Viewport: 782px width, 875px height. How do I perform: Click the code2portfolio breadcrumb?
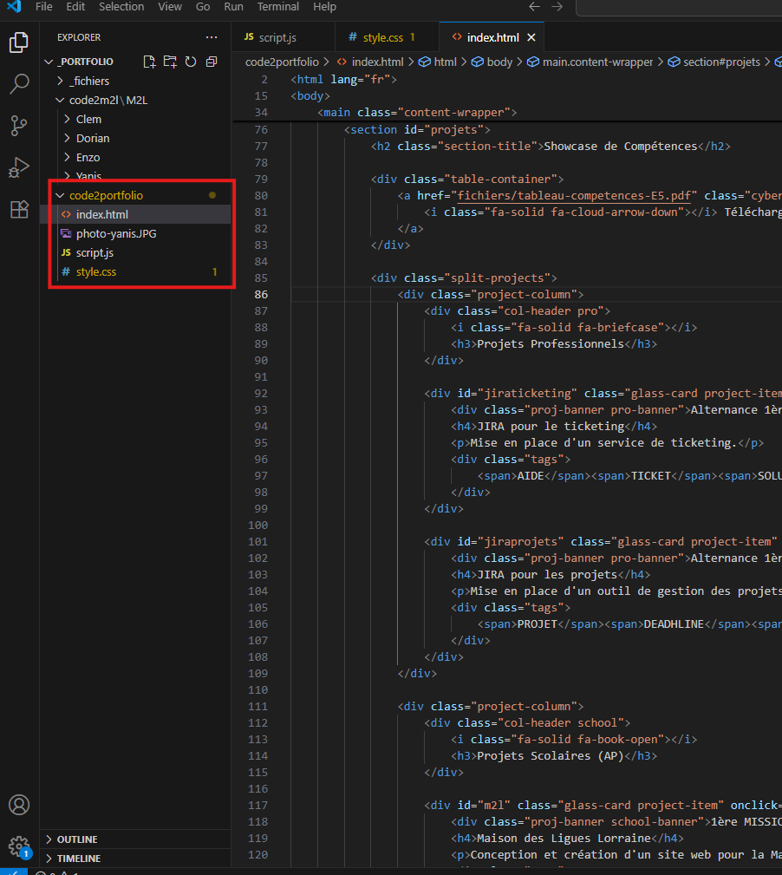point(283,62)
